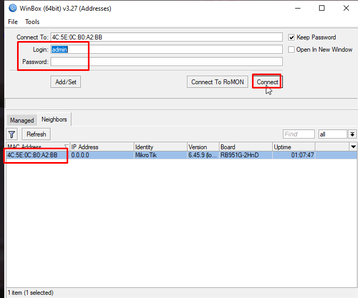The image size is (358, 298).
Task: Refresh the neighbors list
Action: pyautogui.click(x=36, y=134)
